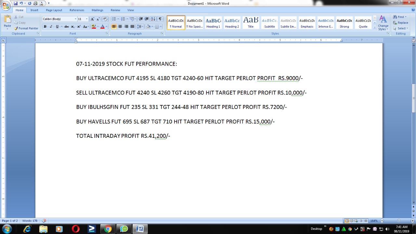Paste clipboard contents
This screenshot has width=416, height=234.
point(7,22)
